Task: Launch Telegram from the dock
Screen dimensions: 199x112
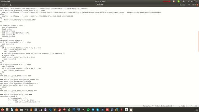Action: click(93, 110)
